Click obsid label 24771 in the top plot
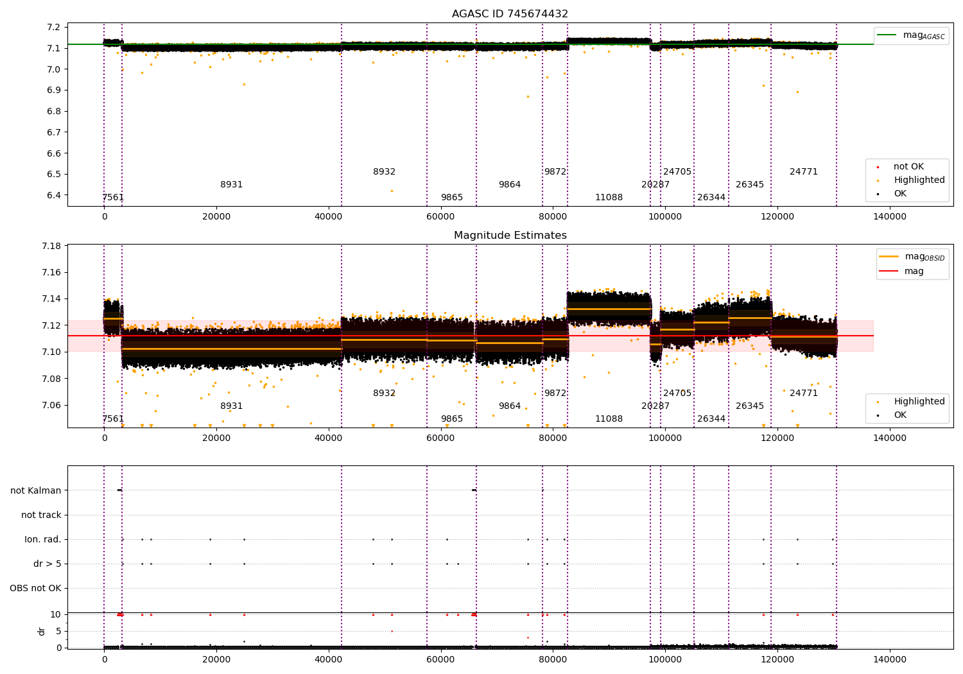Viewport: 963px width, 674px height. (x=804, y=172)
